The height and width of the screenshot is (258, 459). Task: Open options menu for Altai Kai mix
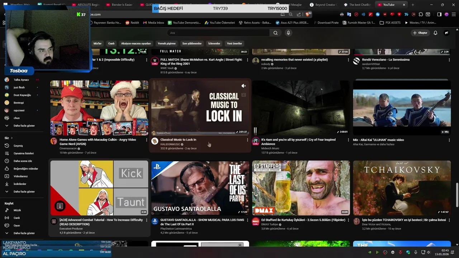point(449,140)
